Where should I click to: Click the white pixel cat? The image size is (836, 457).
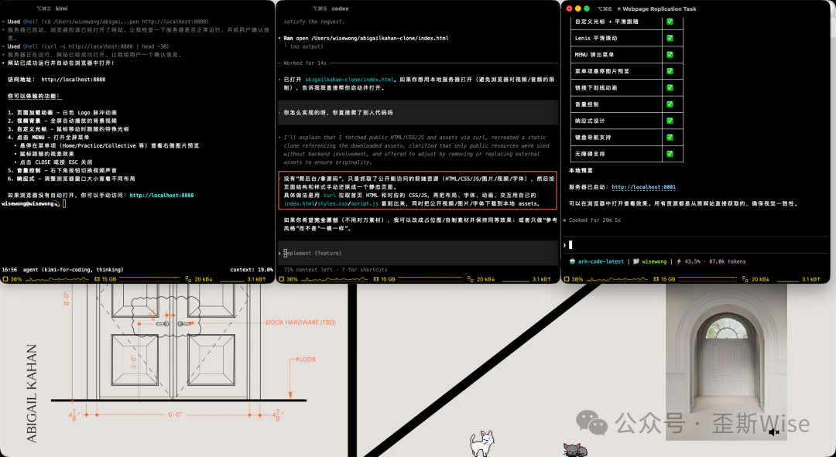tap(482, 442)
